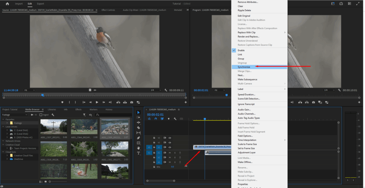Open Program monitor 1/4 resolution dropdown
The width and height of the screenshot is (365, 188).
click(x=330, y=90)
